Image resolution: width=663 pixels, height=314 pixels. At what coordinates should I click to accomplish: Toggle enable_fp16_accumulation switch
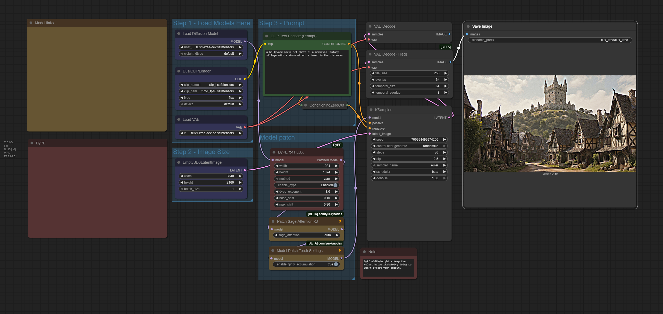coord(336,264)
